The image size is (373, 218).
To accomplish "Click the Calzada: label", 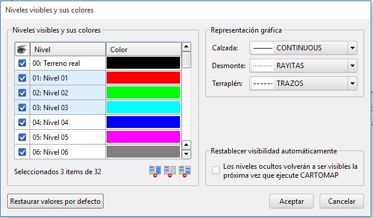I will [225, 48].
